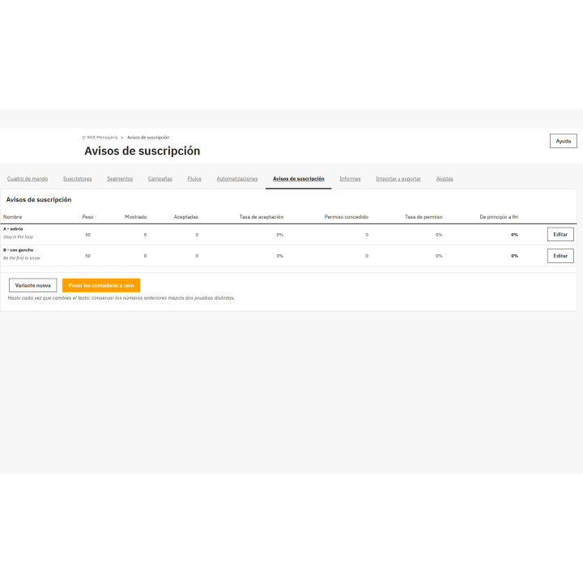Screen dimensions: 583x583
Task: Click the Tasa de aceptación column header
Action: [262, 217]
